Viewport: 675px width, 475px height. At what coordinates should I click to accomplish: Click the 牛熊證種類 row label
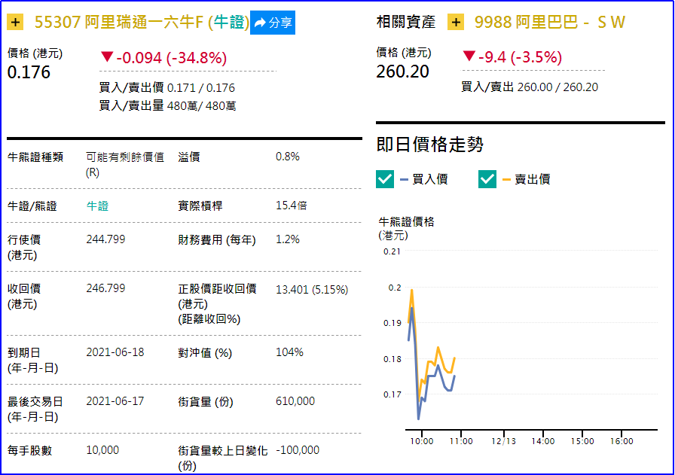click(x=35, y=157)
